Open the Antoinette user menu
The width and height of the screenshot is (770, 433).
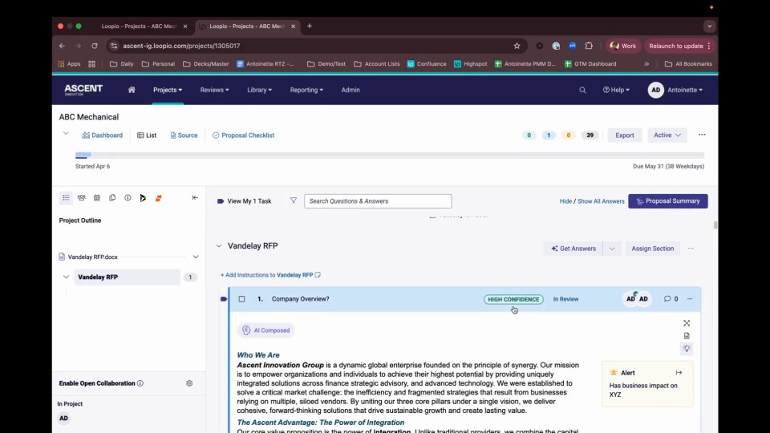click(675, 90)
